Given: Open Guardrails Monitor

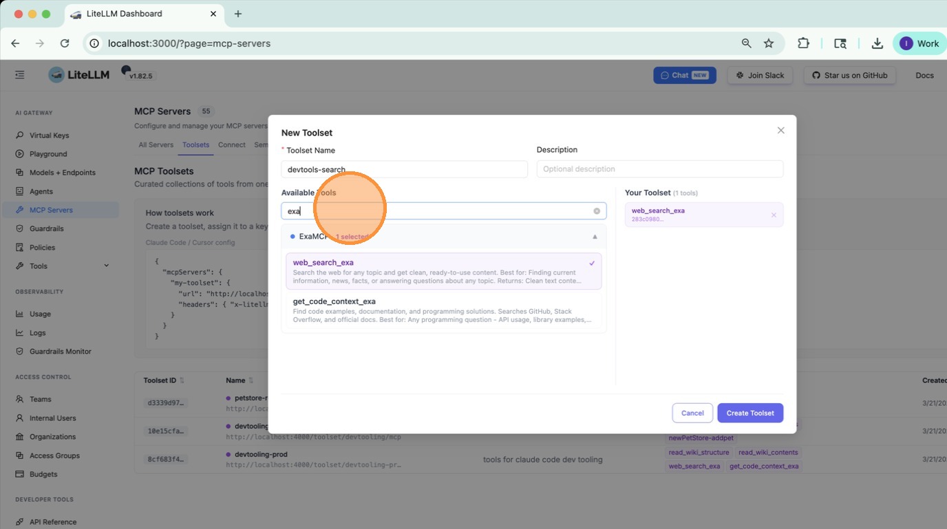Looking at the screenshot, I should 60,352.
